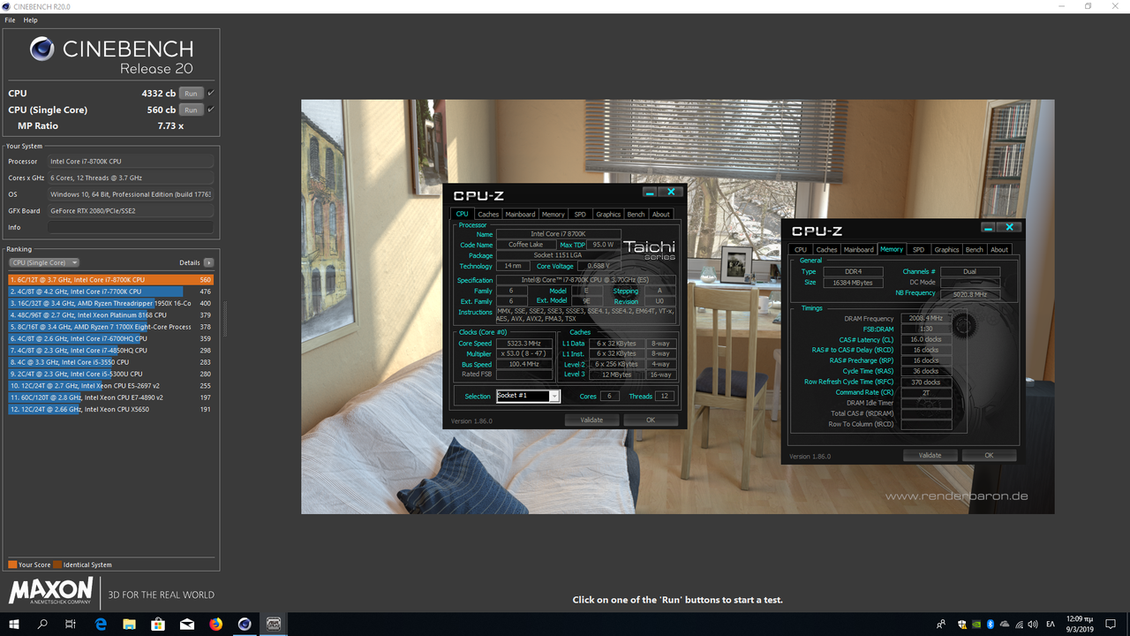The image size is (1130, 636).
Task: Switch to Caches tab in the CPU-Z CPU window
Action: pyautogui.click(x=488, y=214)
